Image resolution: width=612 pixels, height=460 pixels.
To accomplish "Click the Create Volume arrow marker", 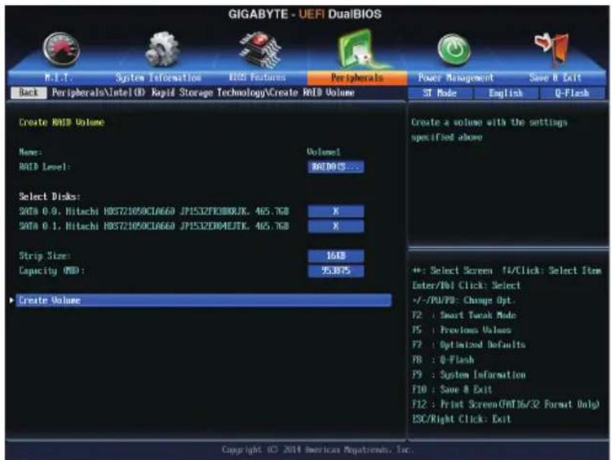I will click(x=12, y=300).
